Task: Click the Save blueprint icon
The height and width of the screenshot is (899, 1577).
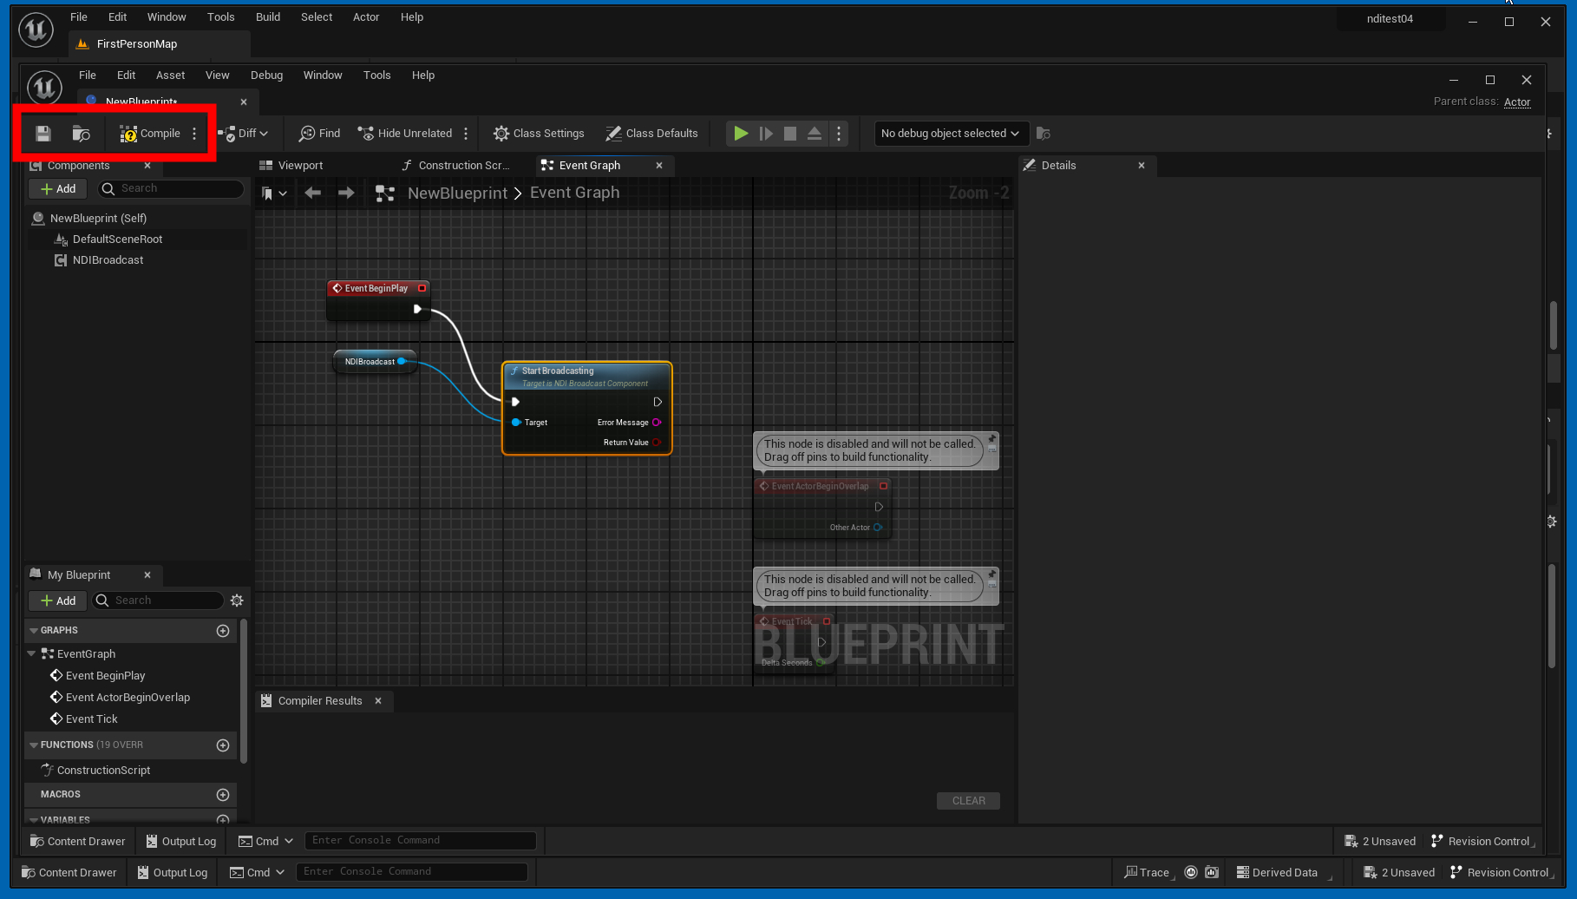Action: click(x=43, y=134)
